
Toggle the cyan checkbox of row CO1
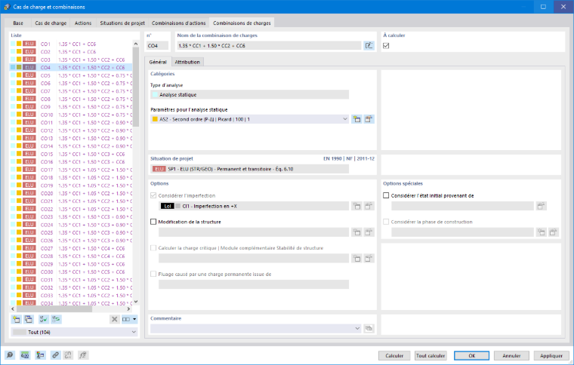(13, 44)
